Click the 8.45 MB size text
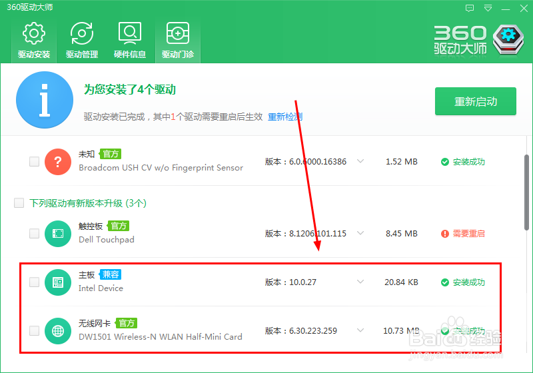This screenshot has height=373, width=533. [402, 234]
